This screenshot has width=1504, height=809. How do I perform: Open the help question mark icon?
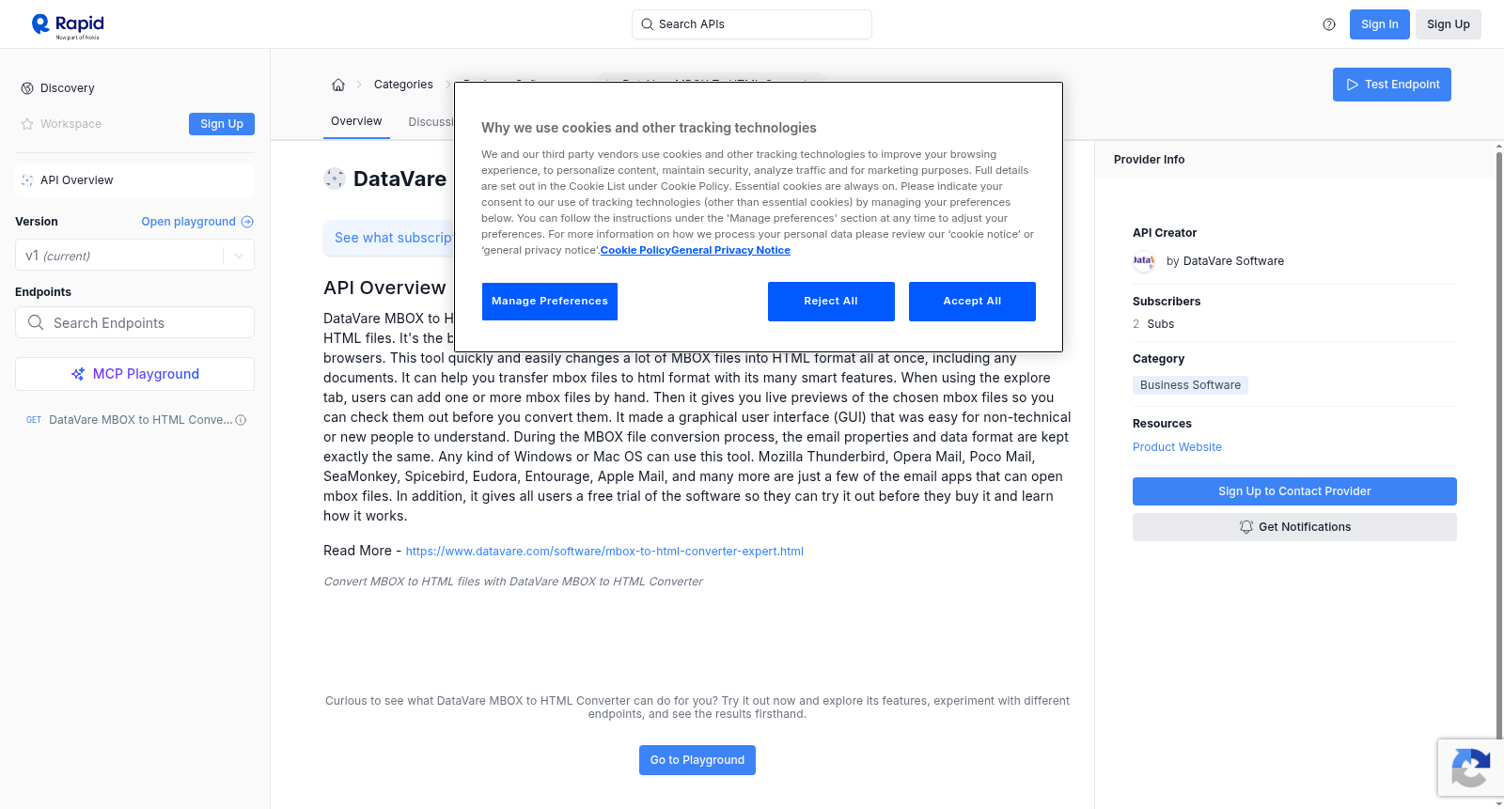tap(1329, 24)
